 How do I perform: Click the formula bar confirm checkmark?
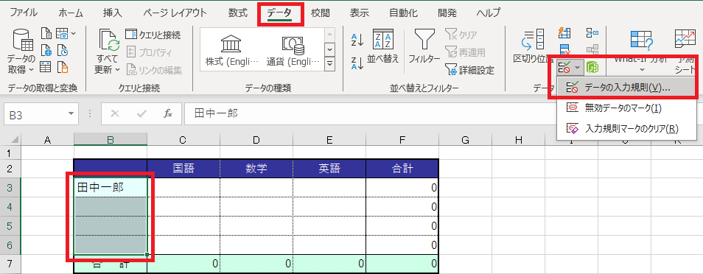point(141,114)
